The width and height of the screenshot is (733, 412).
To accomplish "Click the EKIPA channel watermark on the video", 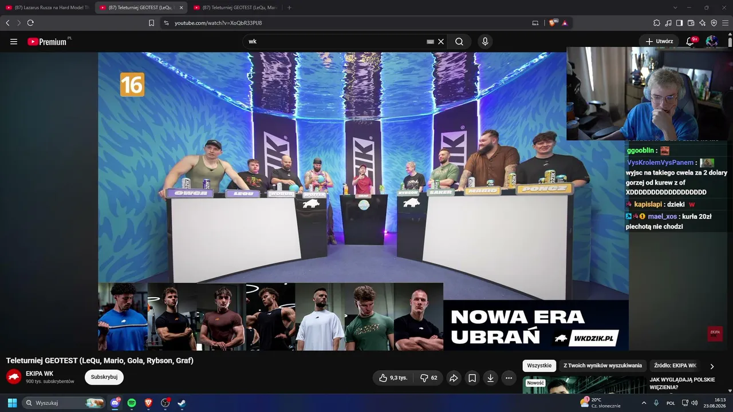I will tap(715, 333).
